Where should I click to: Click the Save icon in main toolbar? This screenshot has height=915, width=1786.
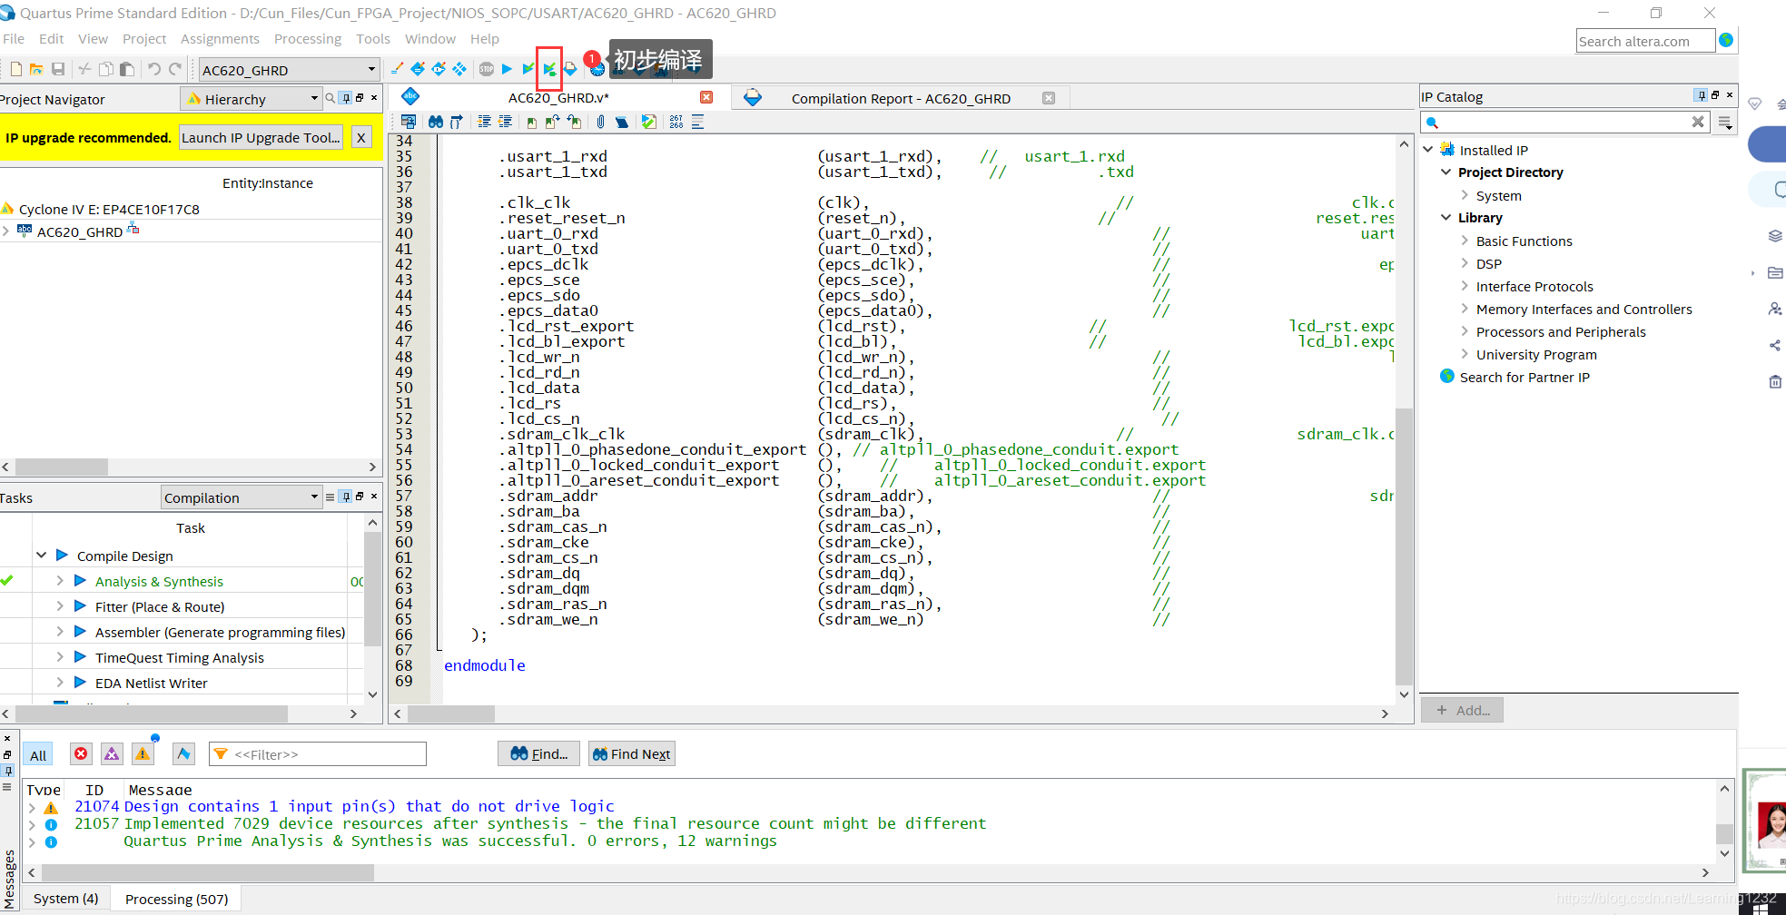pyautogui.click(x=58, y=69)
